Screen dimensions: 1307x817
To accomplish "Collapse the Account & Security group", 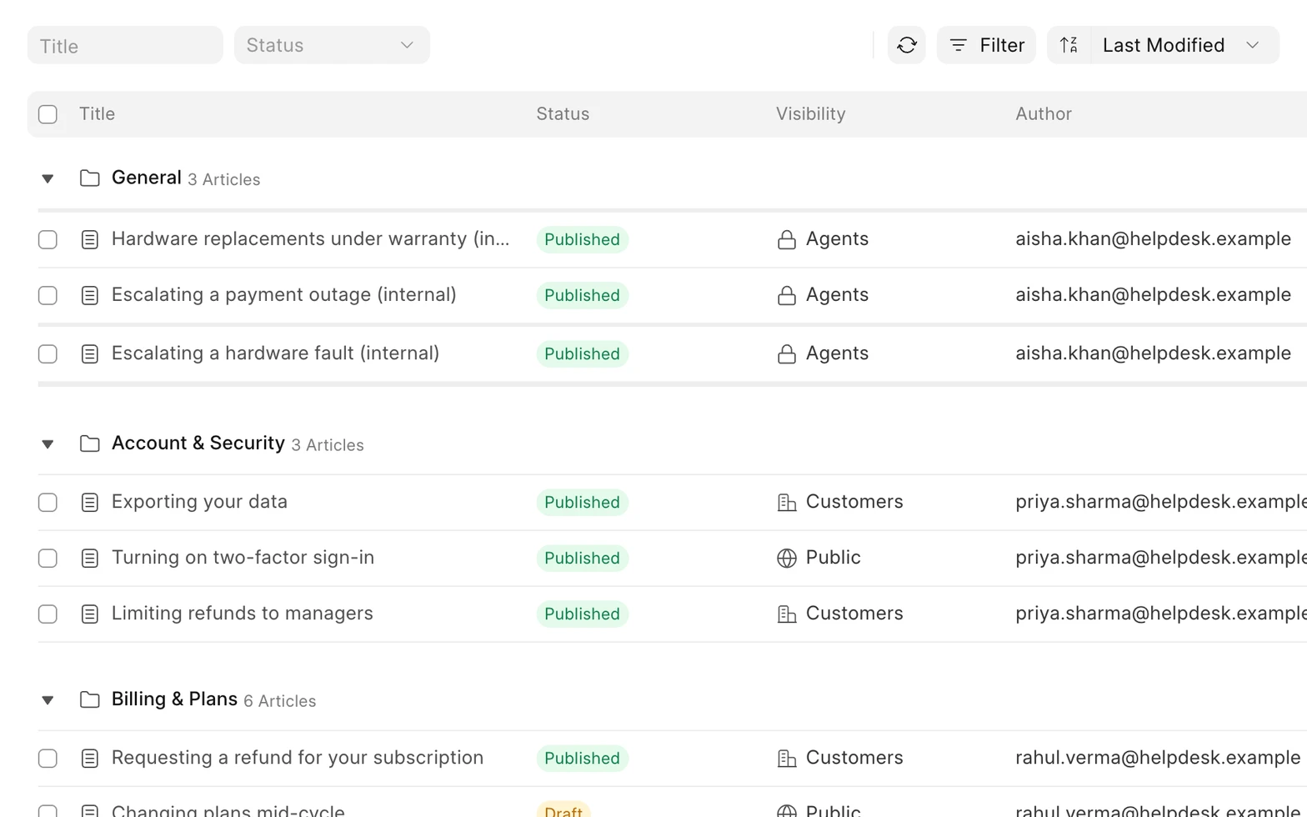I will [x=48, y=444].
